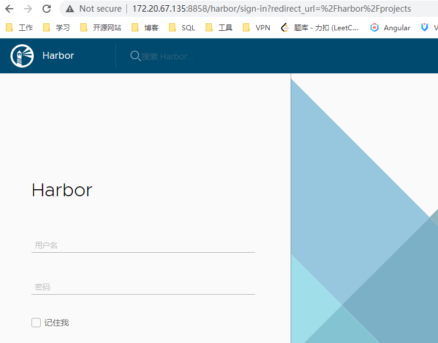Click the Not secure label text
The height and width of the screenshot is (343, 438).
[100, 9]
